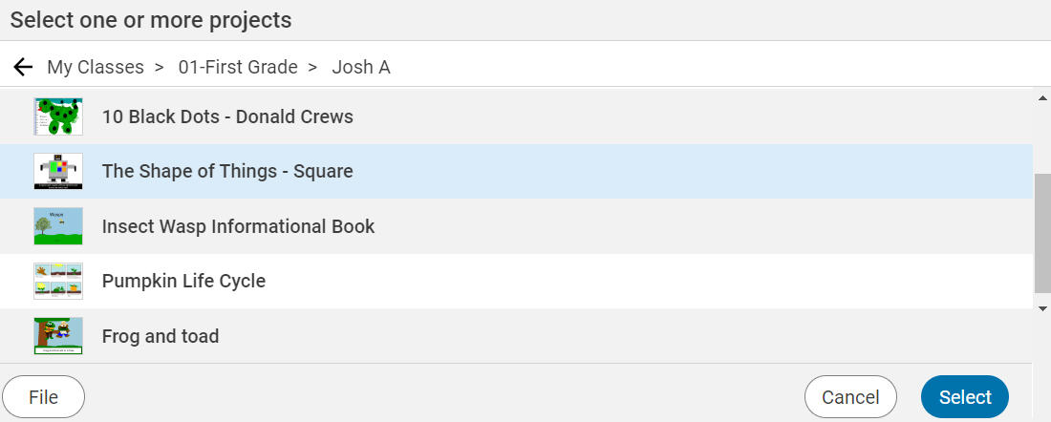This screenshot has width=1051, height=422.
Task: Click The Shape of Things robot thumbnail
Action: pos(57,171)
